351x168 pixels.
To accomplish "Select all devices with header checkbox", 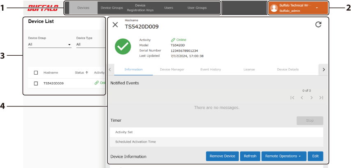I will [x=36, y=73].
